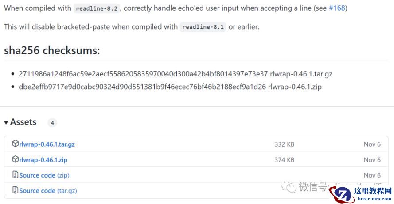Download rlwrap-0.46.1.tar.gz asset
The image size is (394, 204).
click(47, 144)
